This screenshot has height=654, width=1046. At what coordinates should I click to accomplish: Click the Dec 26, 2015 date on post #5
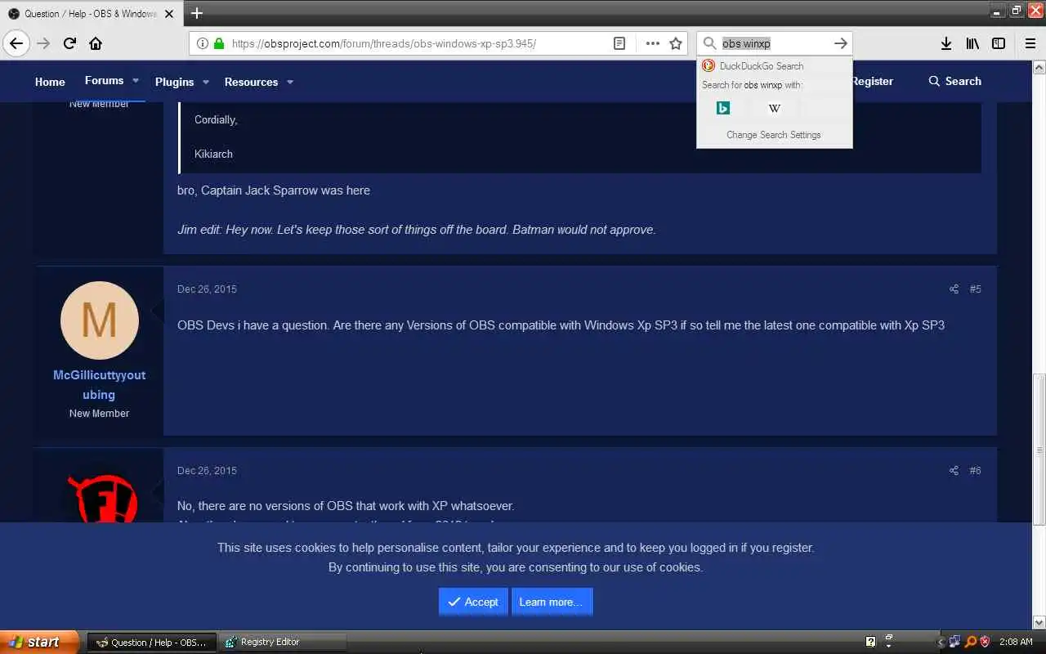point(207,289)
